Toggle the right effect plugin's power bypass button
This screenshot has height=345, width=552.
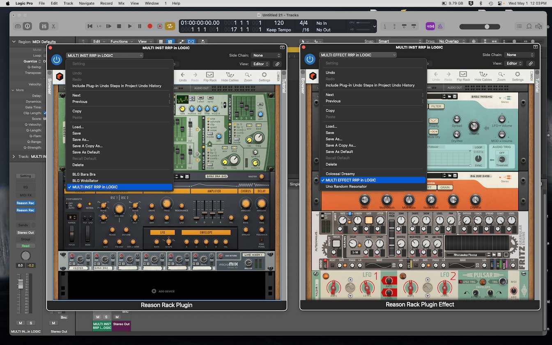click(x=310, y=59)
